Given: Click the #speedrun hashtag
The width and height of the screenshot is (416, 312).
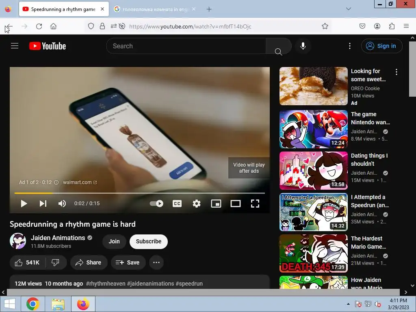Looking at the screenshot, I should click(189, 284).
